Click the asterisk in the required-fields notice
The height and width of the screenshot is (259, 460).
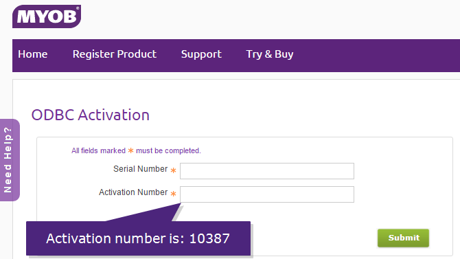pyautogui.click(x=131, y=150)
